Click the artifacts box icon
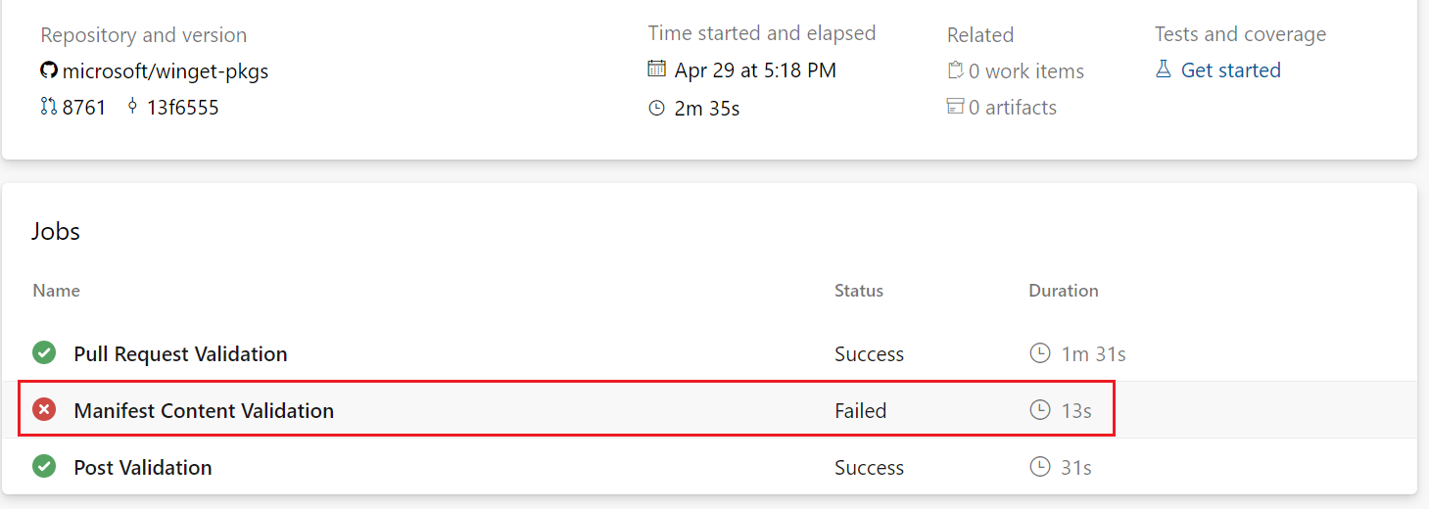The width and height of the screenshot is (1429, 509). tap(955, 108)
